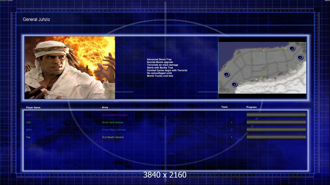
Task: Click Combat Cycles begin with Terrorist text
Action: coord(167,70)
